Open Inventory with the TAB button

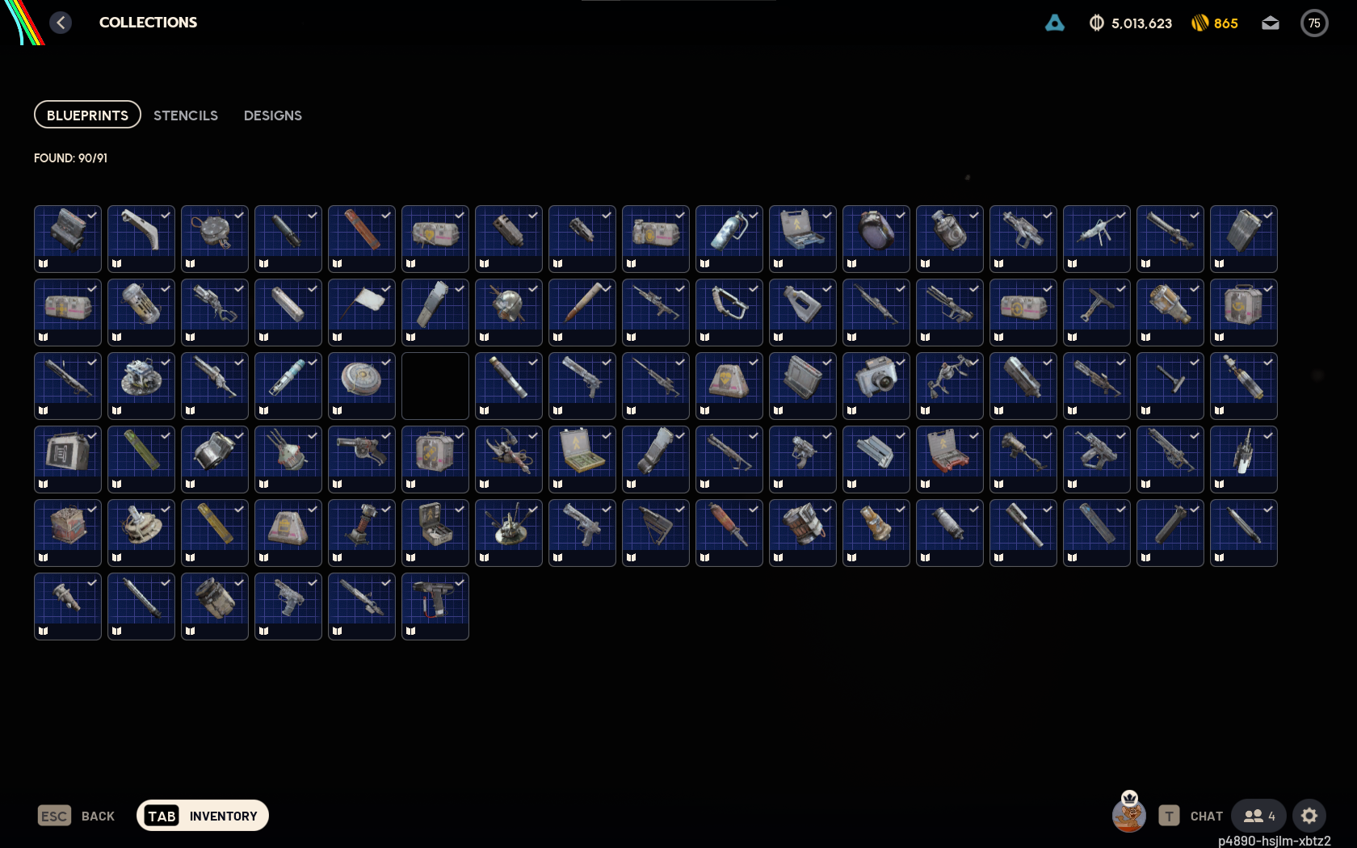tap(202, 816)
